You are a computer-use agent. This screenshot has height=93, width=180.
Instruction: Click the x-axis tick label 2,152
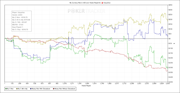(124, 84)
